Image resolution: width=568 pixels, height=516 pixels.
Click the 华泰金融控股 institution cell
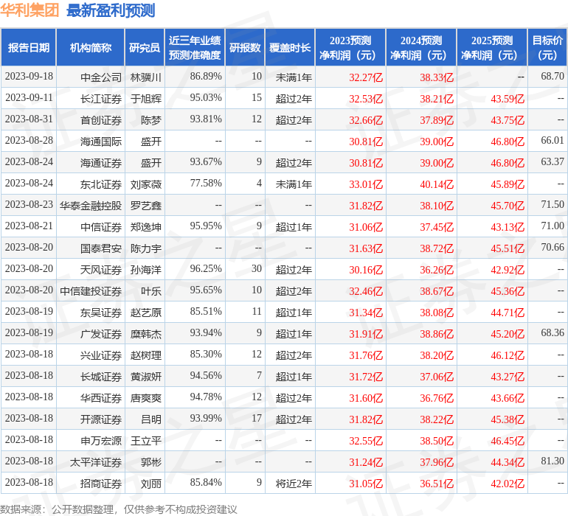coord(91,206)
